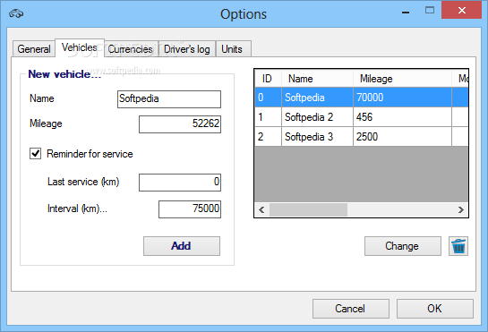Click the Name column header
This screenshot has height=332, width=488.
pyautogui.click(x=317, y=79)
